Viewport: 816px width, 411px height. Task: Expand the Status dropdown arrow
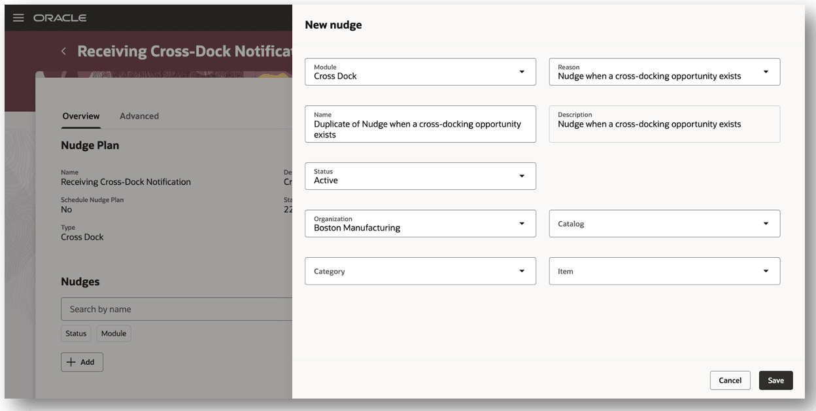coord(522,176)
